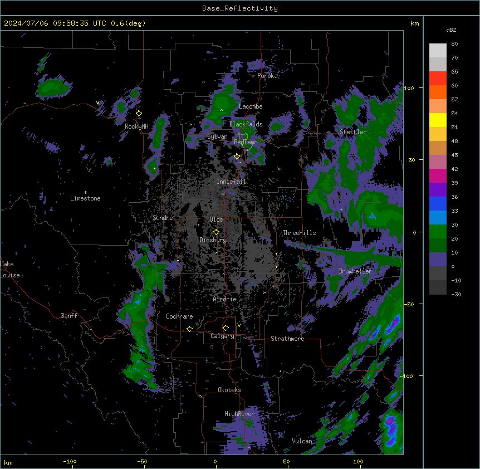Viewport: 480px width, 469px height.
Task: Click the purple 36-39 dBZ legend swatch
Action: pos(438,190)
